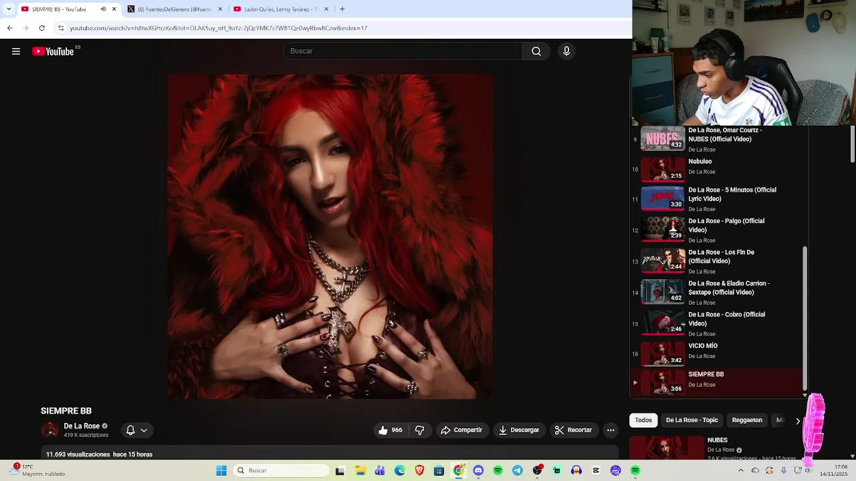Show more filter chips with right arrow
Image resolution: width=856 pixels, height=481 pixels.
[x=797, y=420]
